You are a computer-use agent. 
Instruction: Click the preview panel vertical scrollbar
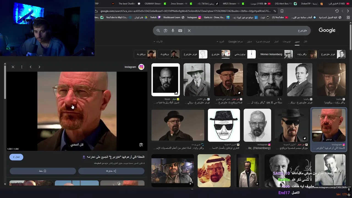[5, 82]
